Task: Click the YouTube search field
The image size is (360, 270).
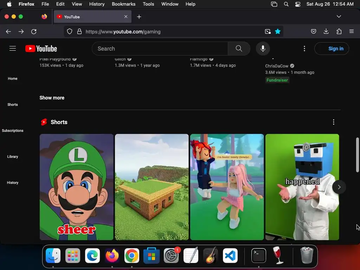Action: (x=160, y=49)
